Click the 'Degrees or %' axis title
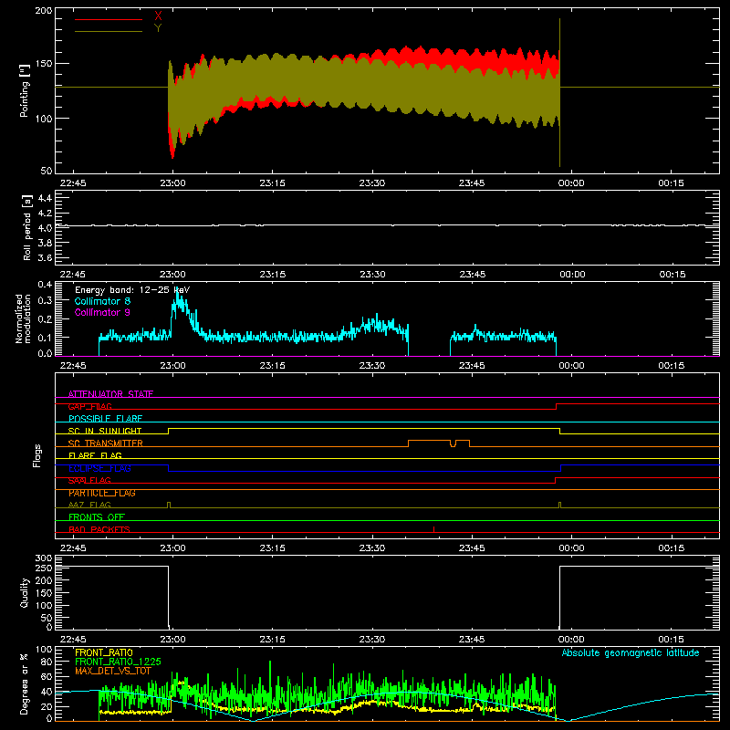Viewport: 730px width, 730px height. [x=25, y=683]
